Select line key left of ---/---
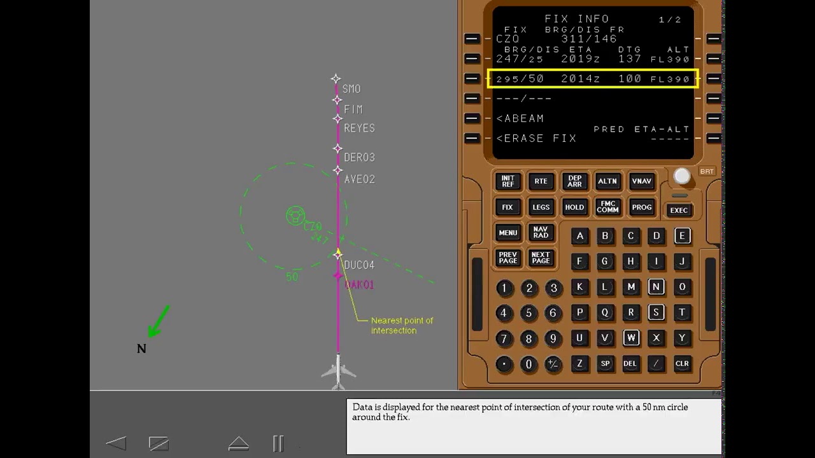 point(472,98)
